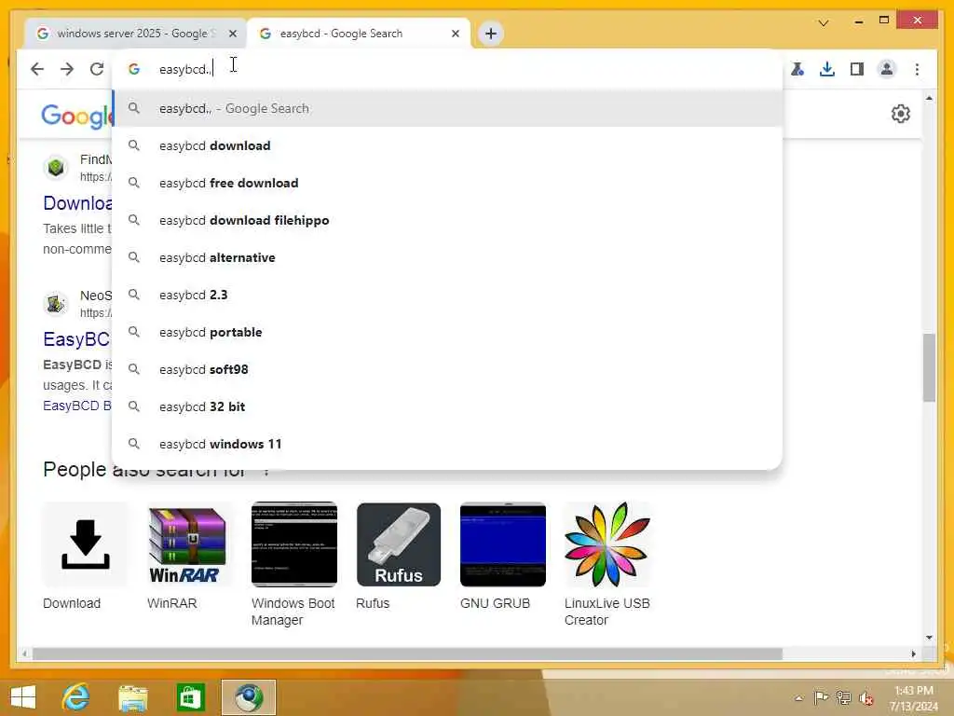The width and height of the screenshot is (954, 716).
Task: Click the vertical scrollbar thumb
Action: point(929,367)
